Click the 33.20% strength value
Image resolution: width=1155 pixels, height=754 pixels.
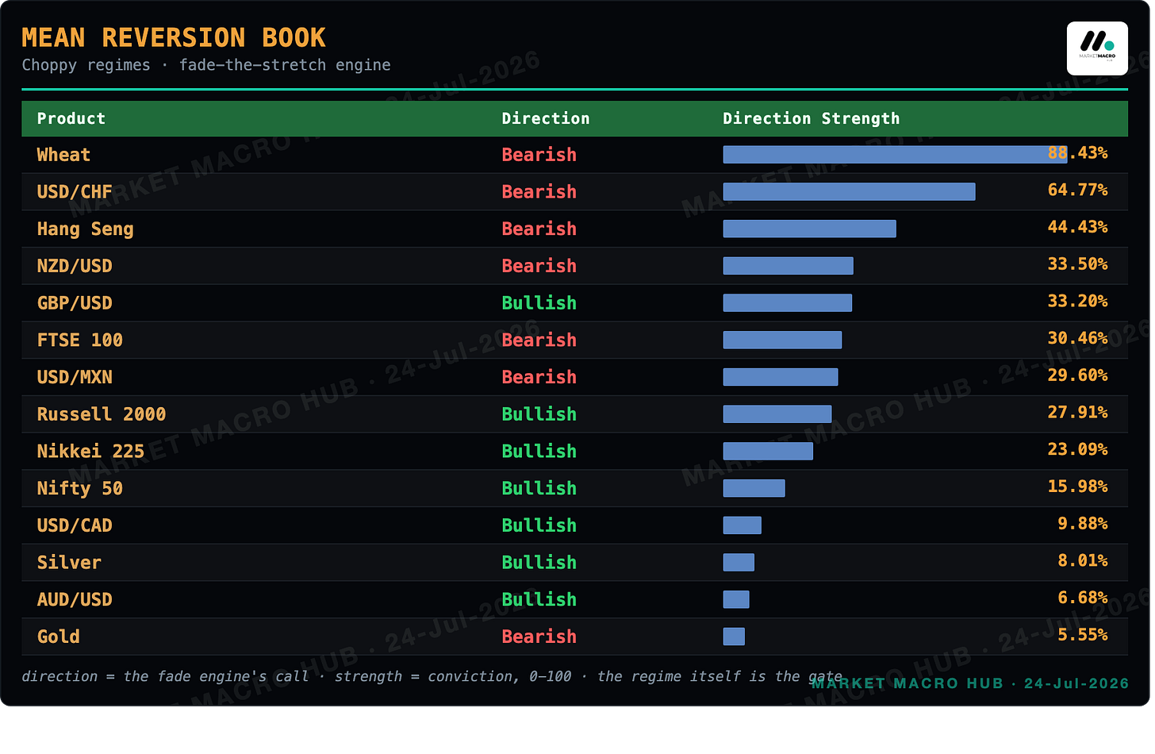[1077, 302]
